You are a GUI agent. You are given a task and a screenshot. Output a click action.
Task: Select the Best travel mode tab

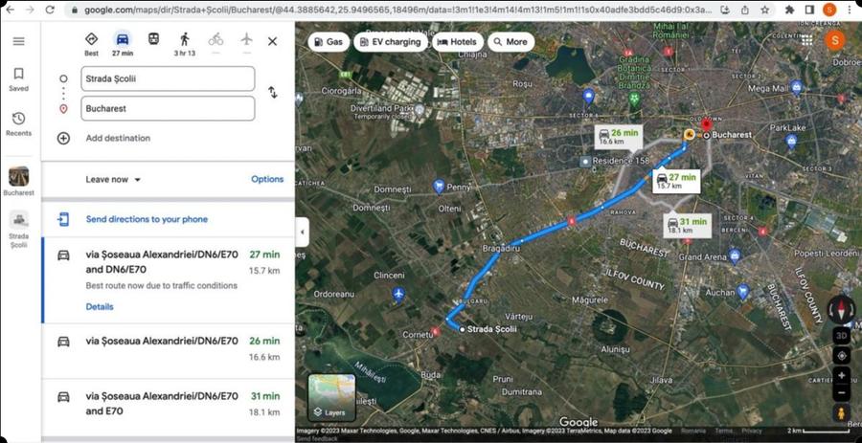91,43
